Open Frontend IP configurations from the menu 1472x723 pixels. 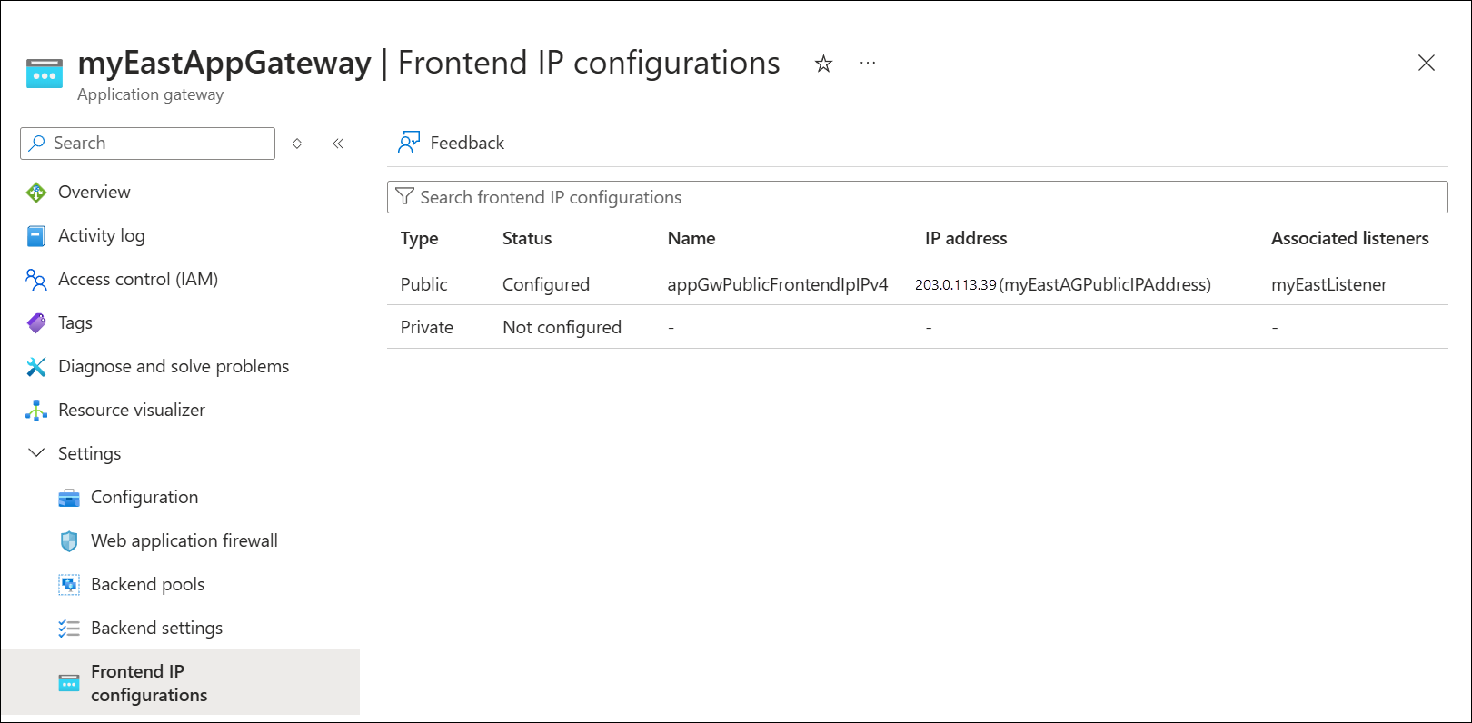click(150, 682)
